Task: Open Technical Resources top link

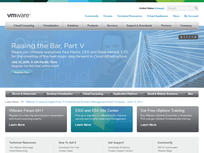Action: tap(130, 16)
